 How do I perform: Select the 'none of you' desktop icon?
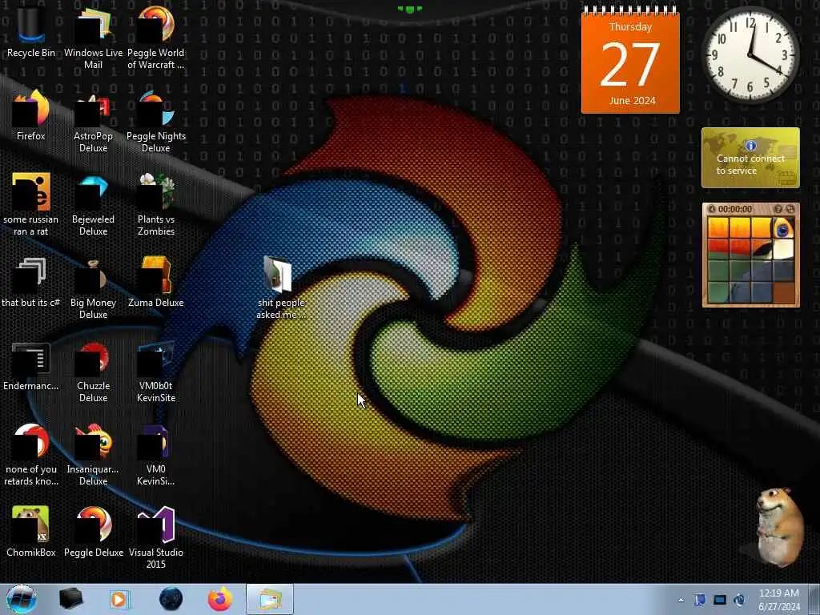point(31,455)
